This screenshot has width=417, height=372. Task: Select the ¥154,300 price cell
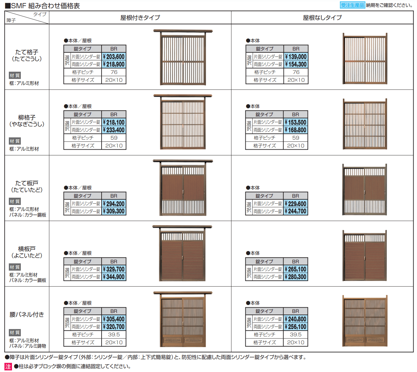[296, 64]
